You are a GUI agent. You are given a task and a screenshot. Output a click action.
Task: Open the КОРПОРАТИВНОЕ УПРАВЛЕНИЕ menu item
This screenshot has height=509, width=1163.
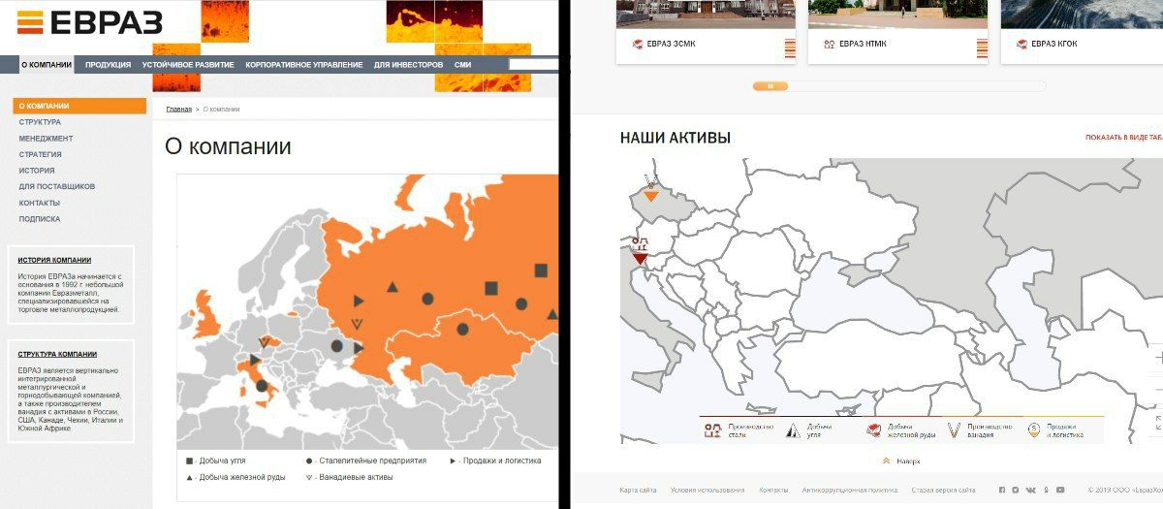click(304, 65)
